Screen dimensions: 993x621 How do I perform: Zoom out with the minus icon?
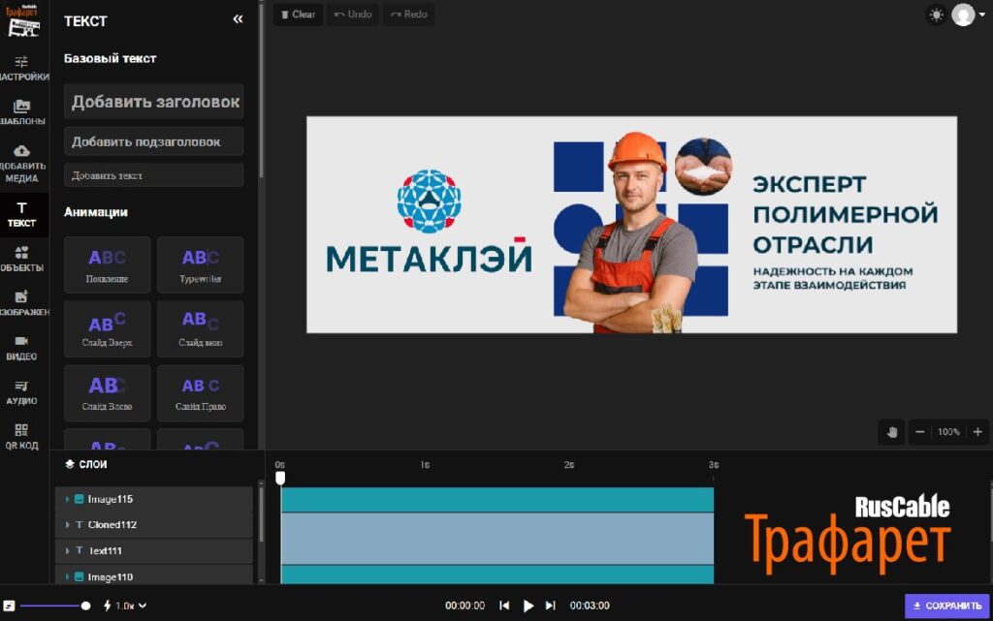pyautogui.click(x=919, y=432)
